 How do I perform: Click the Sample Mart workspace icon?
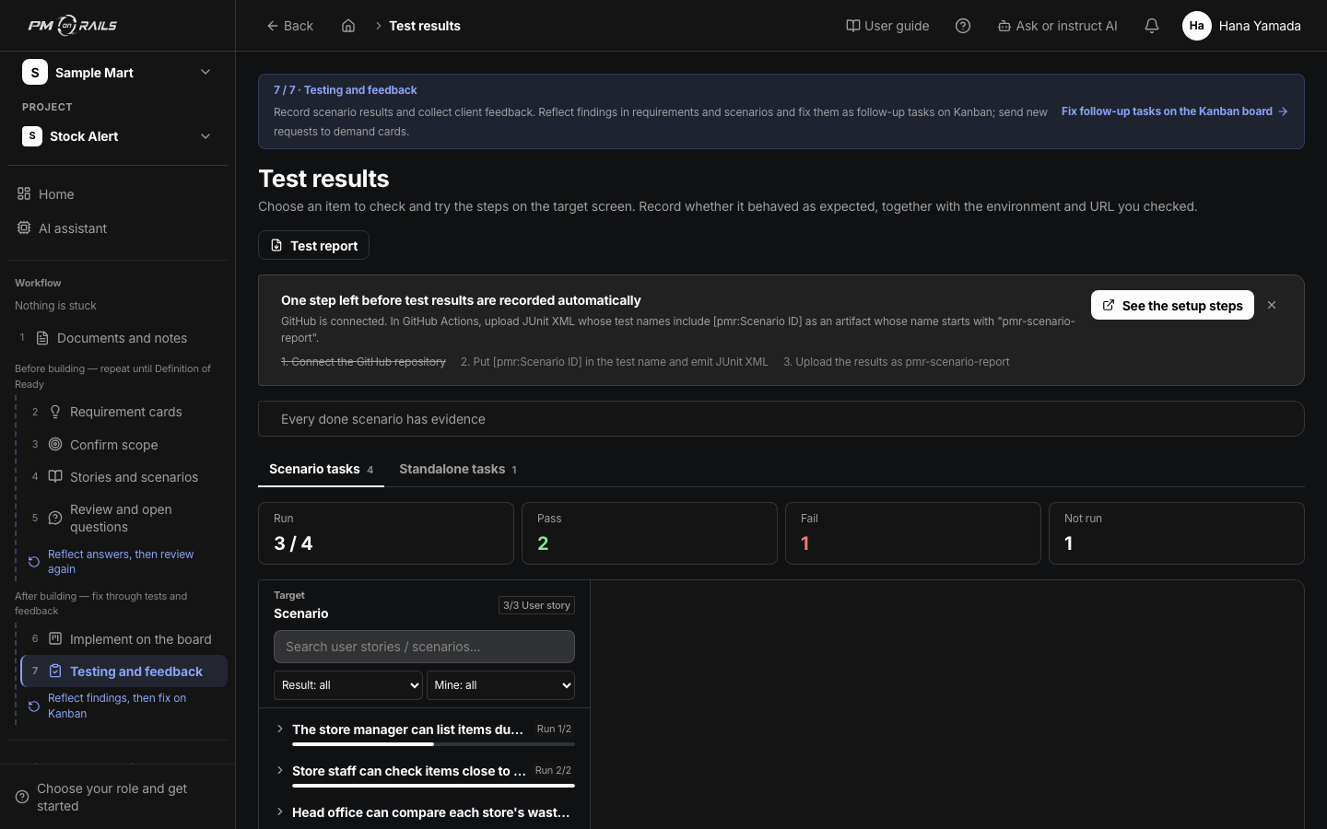click(35, 72)
